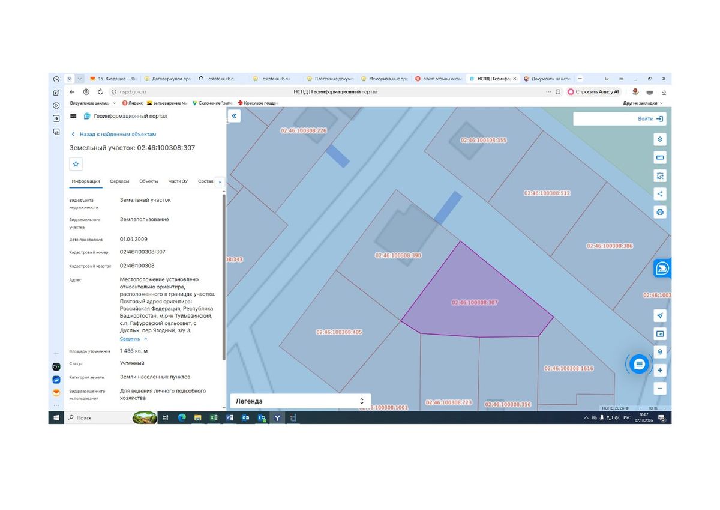Select parcel label 02:46:100308:512 on map
720x510 pixels.
coord(547,193)
